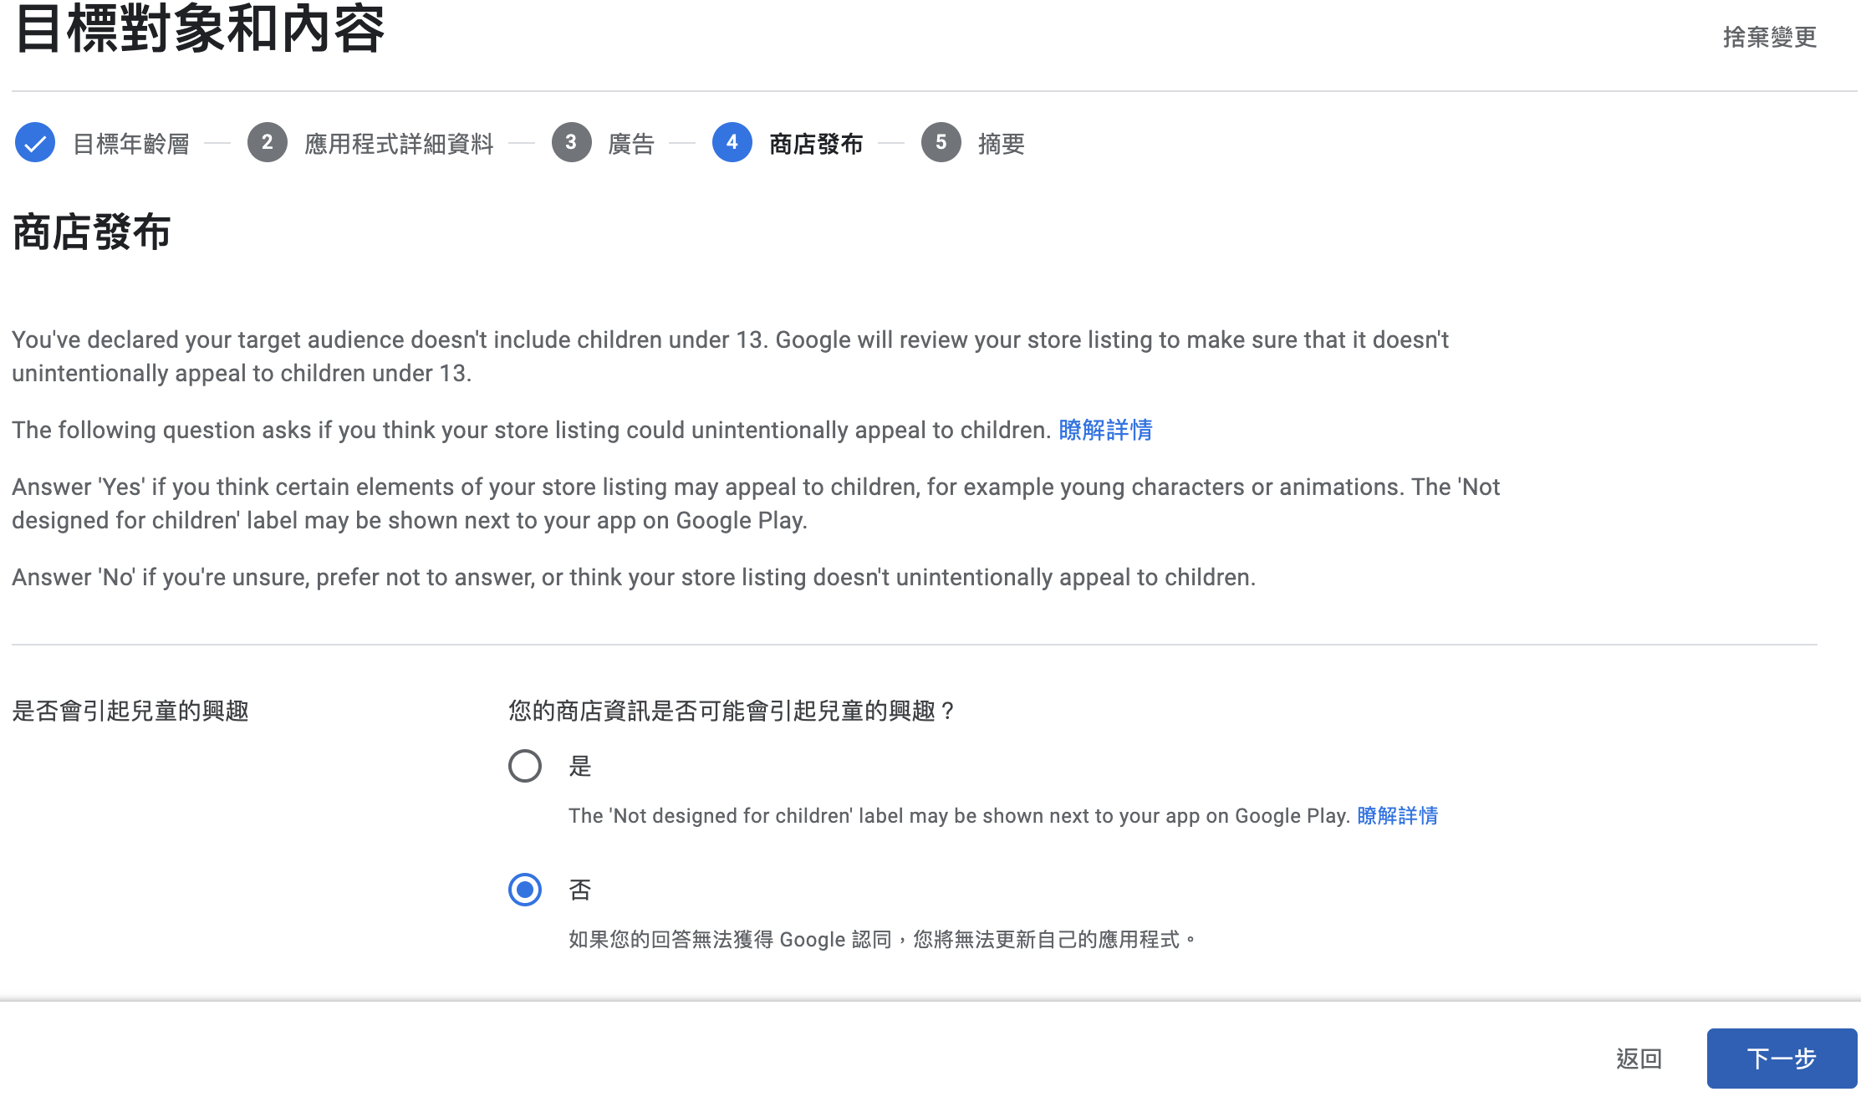Select the 否 (No) radio button
This screenshot has width=1861, height=1102.
pos(525,890)
